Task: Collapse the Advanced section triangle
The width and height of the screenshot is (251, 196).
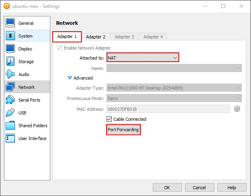Action: click(x=70, y=78)
